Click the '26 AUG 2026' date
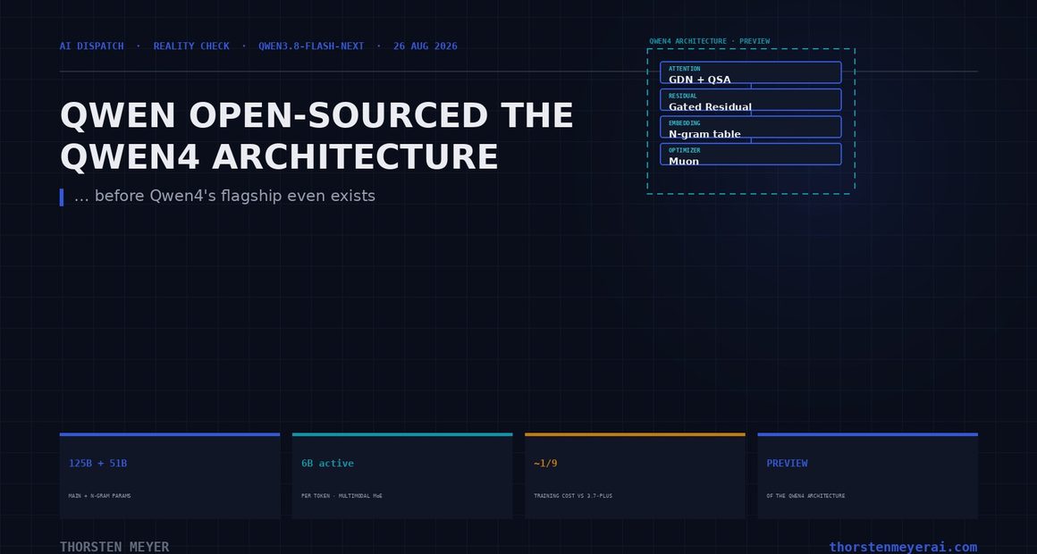The height and width of the screenshot is (554, 1037). click(x=426, y=46)
